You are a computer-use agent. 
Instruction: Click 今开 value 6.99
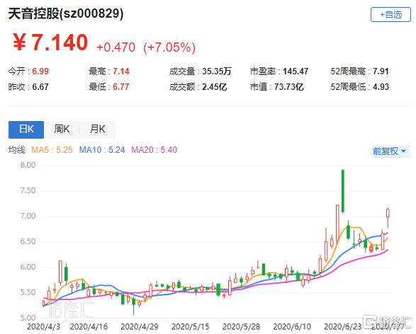click(40, 71)
